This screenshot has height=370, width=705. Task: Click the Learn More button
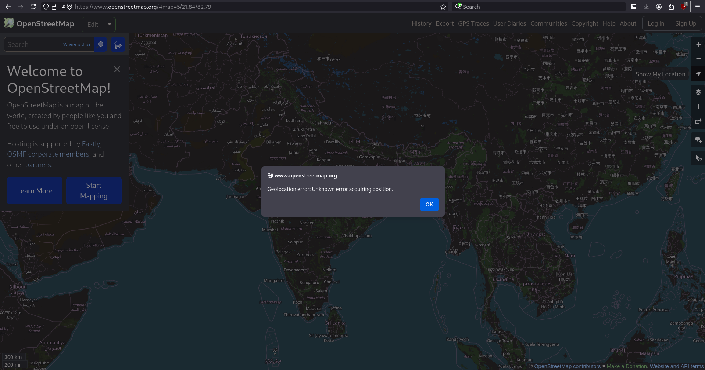coord(35,191)
